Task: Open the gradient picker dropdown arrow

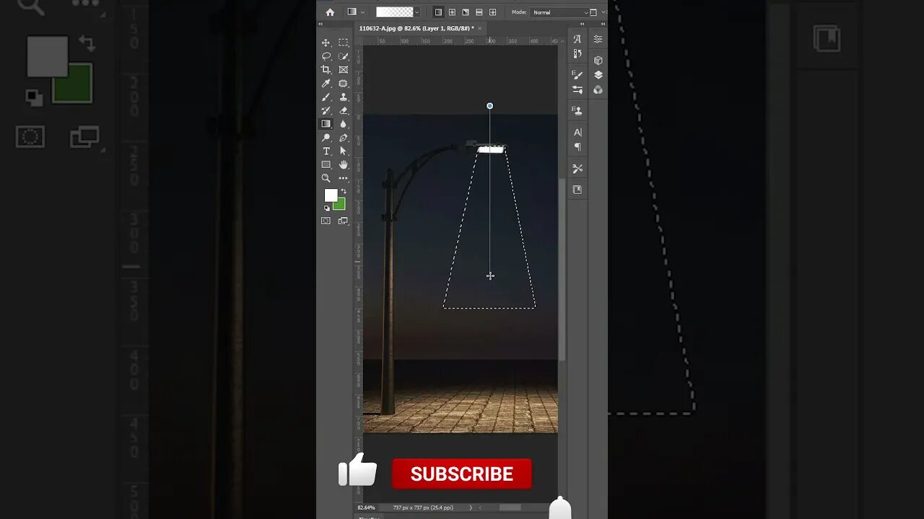Action: click(x=417, y=12)
